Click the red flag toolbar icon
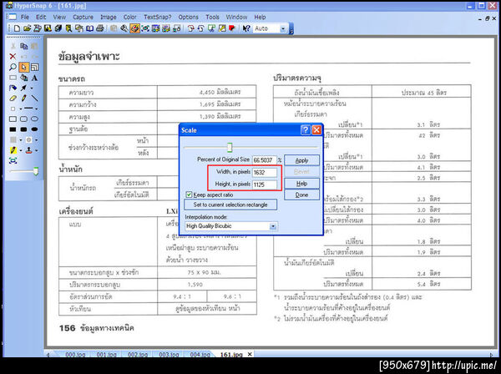Viewport: 501px width, 374px height. (232, 28)
